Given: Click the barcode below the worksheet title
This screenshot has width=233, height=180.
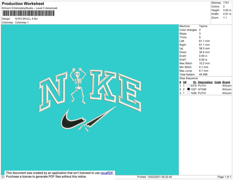Looking at the screenshot, I should (28, 13).
